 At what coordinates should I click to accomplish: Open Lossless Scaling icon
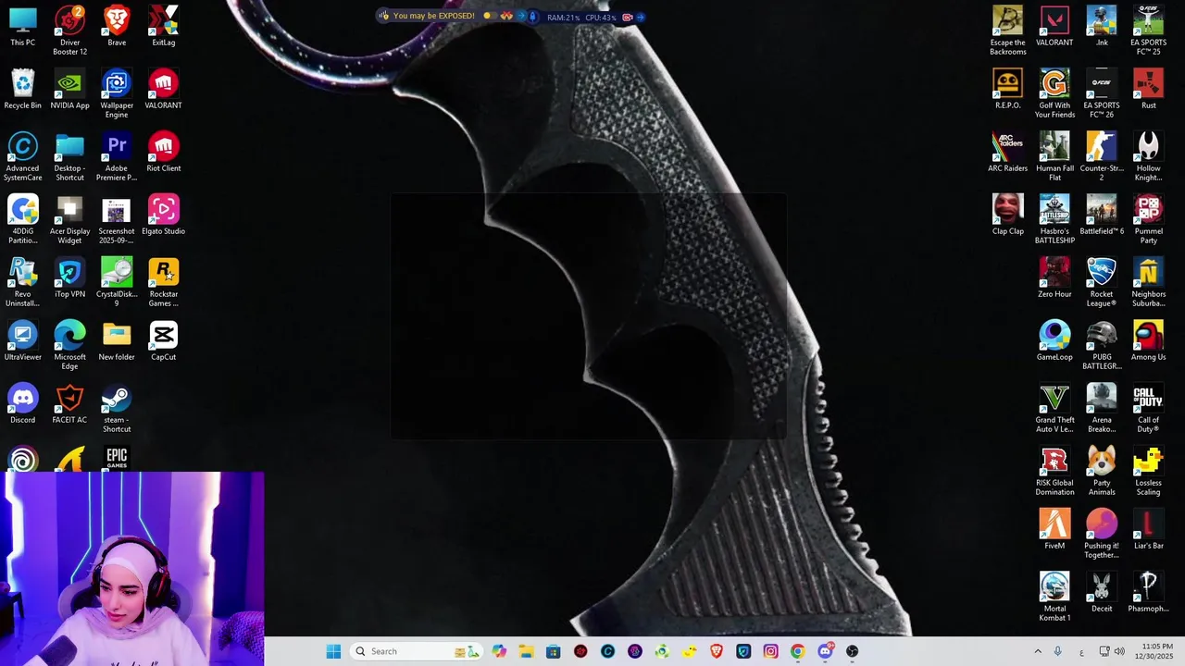click(x=1148, y=472)
